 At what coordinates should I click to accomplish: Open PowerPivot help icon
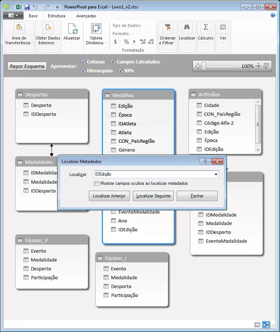(x=273, y=15)
